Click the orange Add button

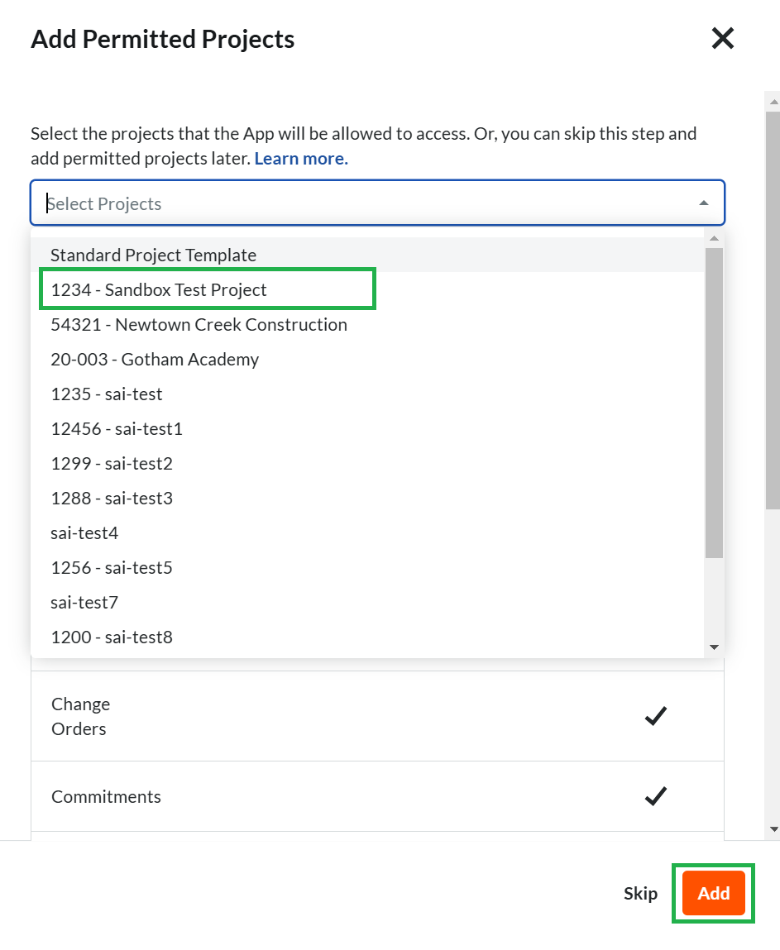point(713,893)
